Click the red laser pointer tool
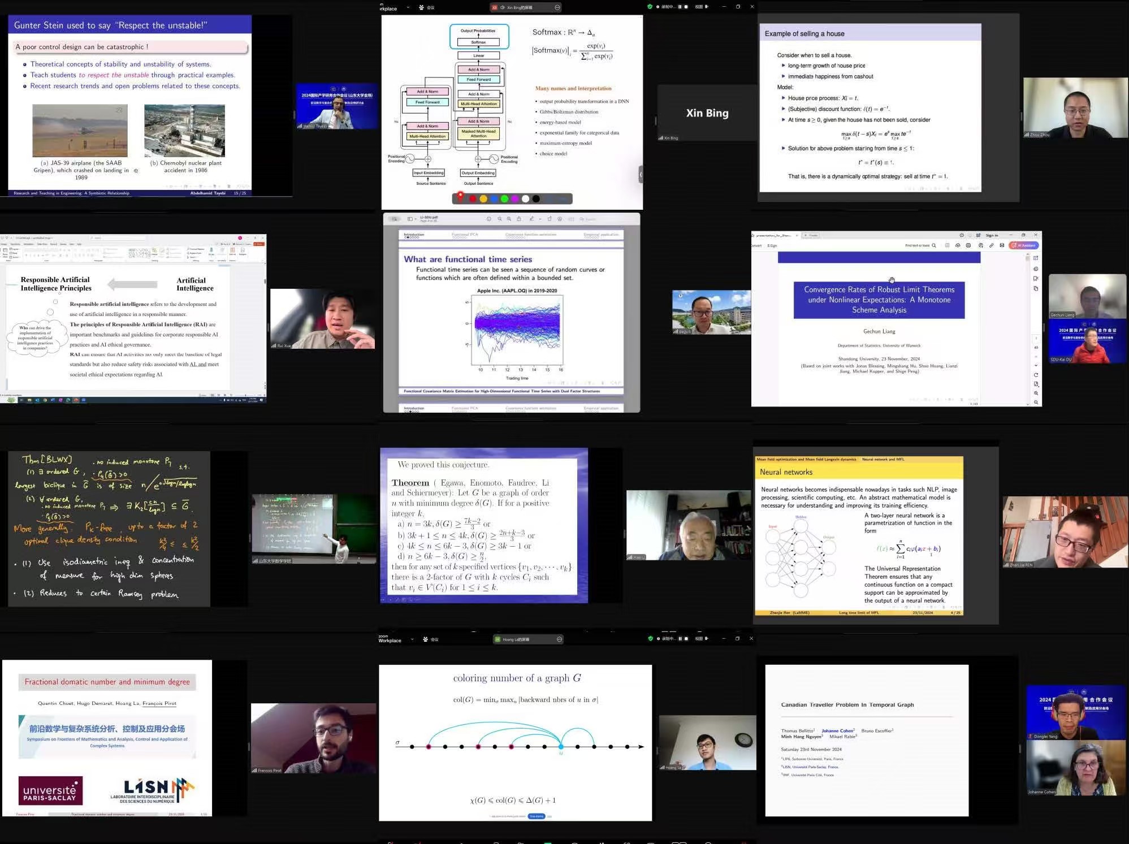 coord(461,196)
